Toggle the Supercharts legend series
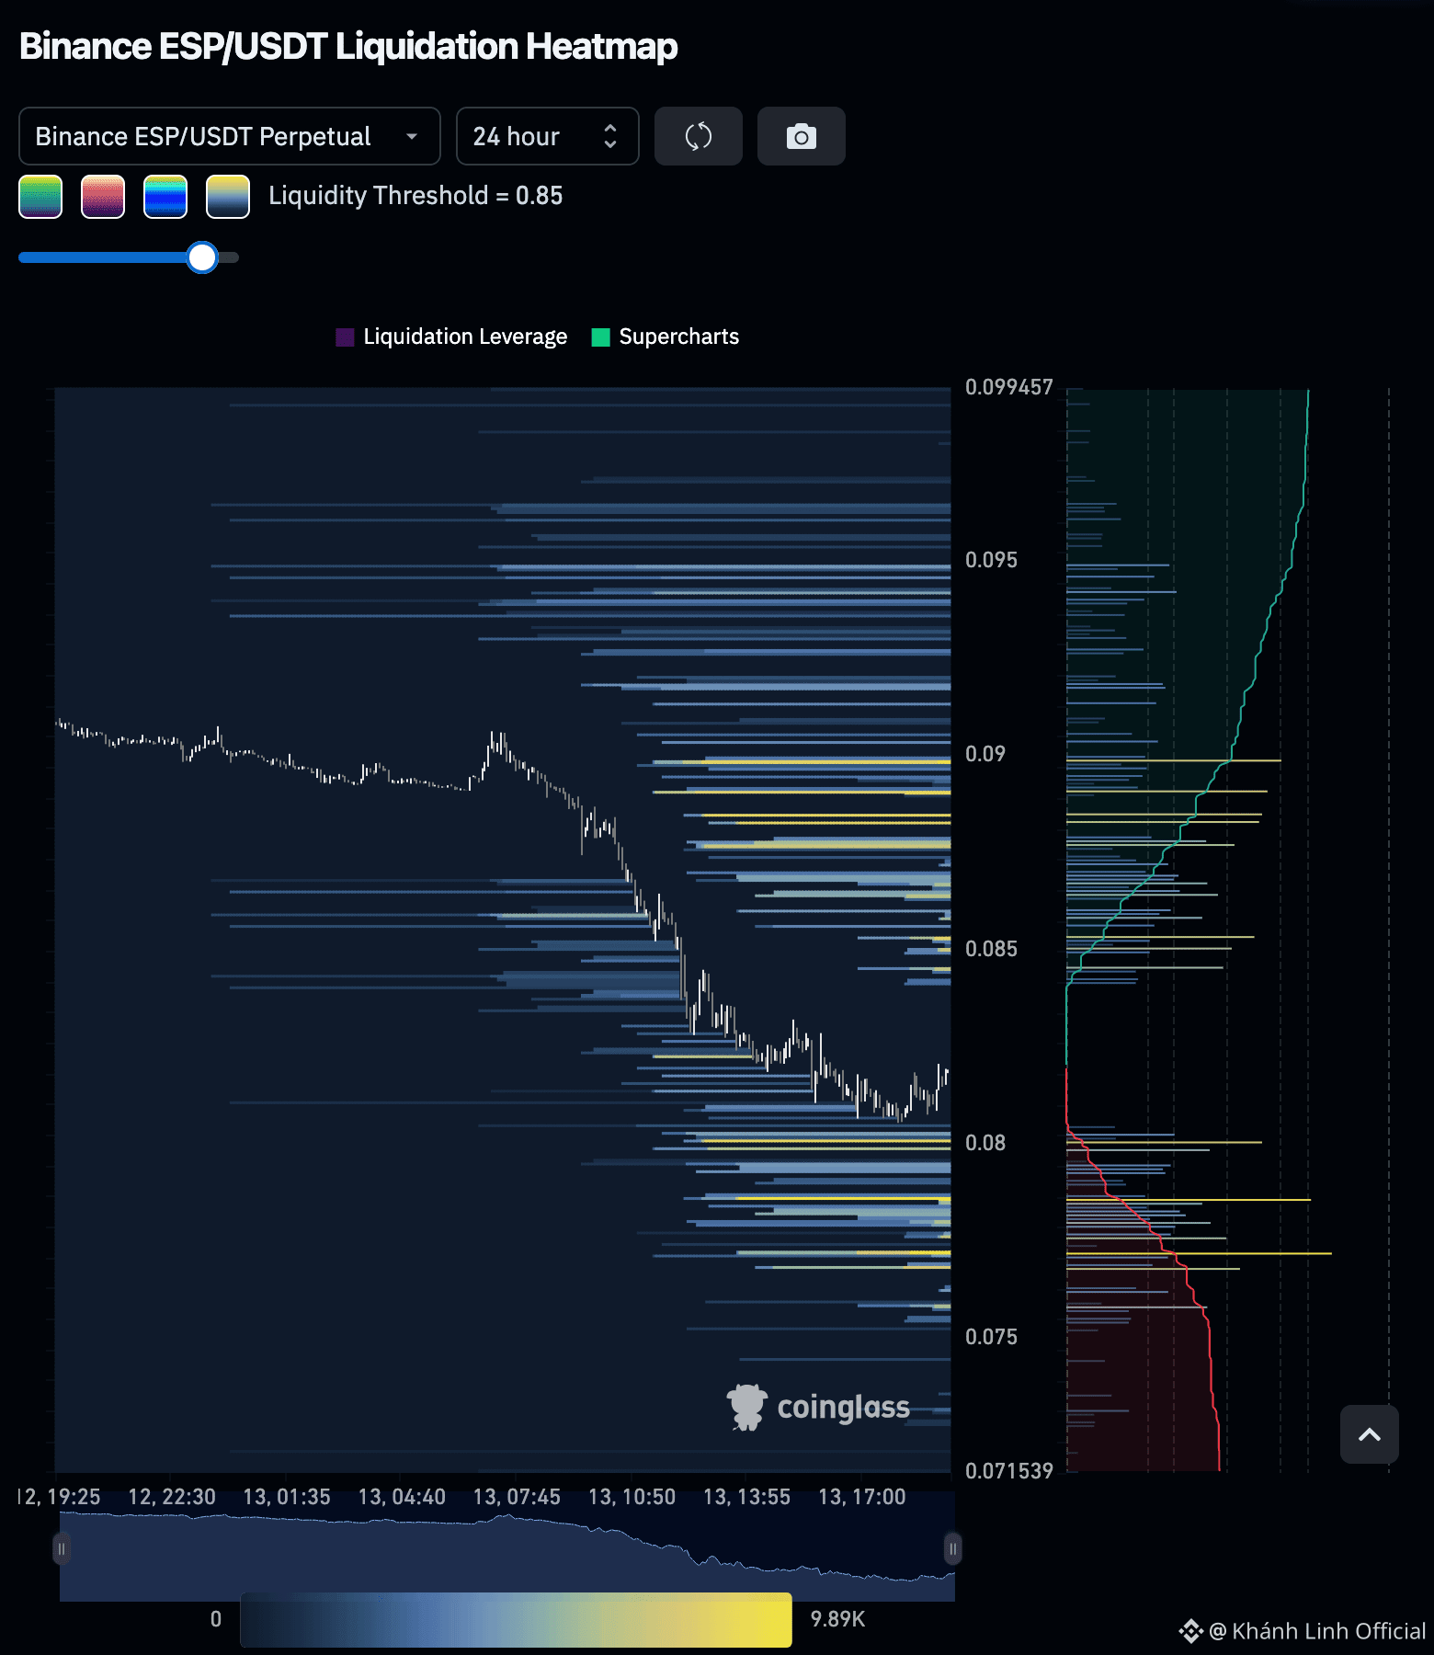The height and width of the screenshot is (1655, 1434). coord(666,337)
